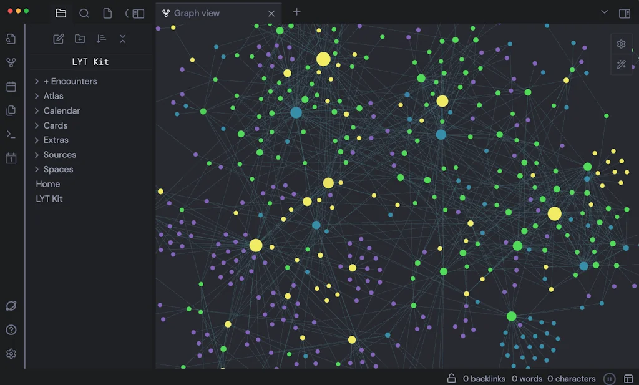Open a new tab with the plus icon
This screenshot has height=385, width=639.
(296, 12)
